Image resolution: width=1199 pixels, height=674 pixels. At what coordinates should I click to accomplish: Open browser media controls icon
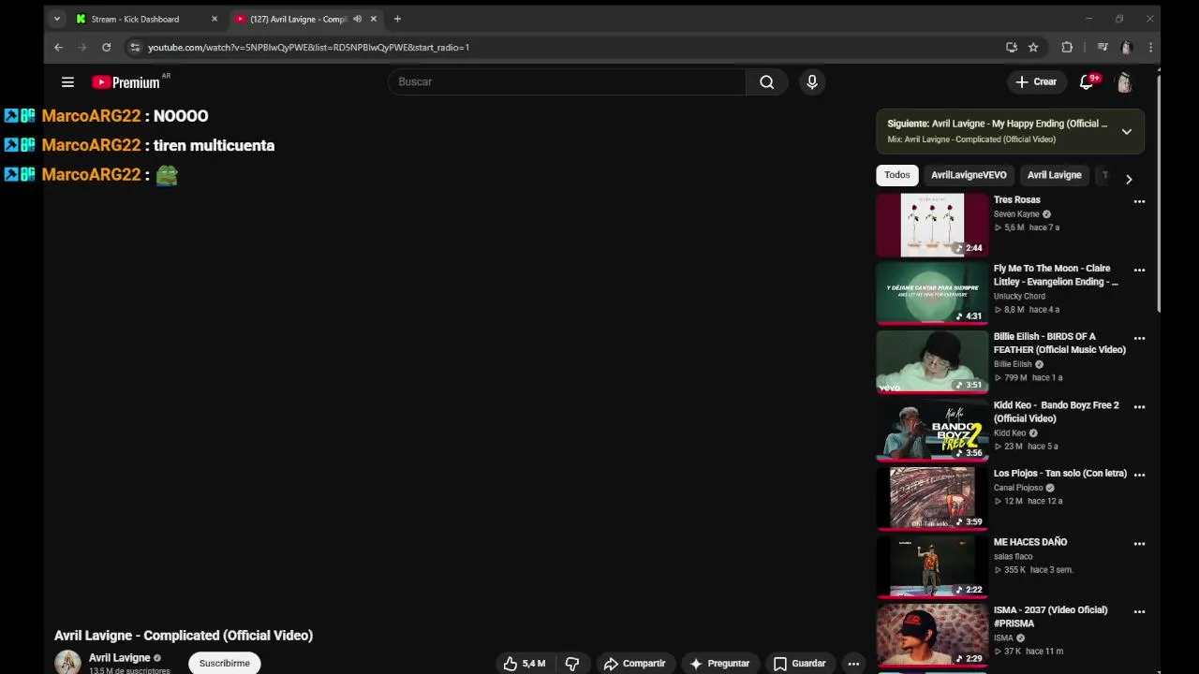pyautogui.click(x=1103, y=47)
